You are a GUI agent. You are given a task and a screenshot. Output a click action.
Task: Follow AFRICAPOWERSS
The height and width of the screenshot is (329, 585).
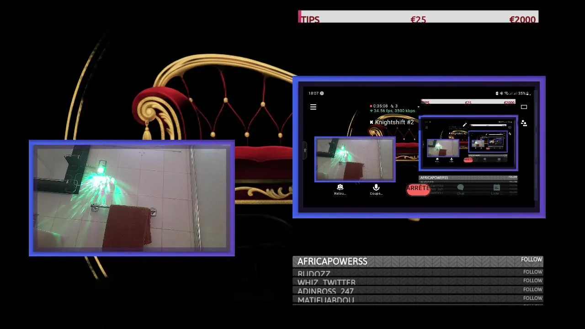pos(532,260)
